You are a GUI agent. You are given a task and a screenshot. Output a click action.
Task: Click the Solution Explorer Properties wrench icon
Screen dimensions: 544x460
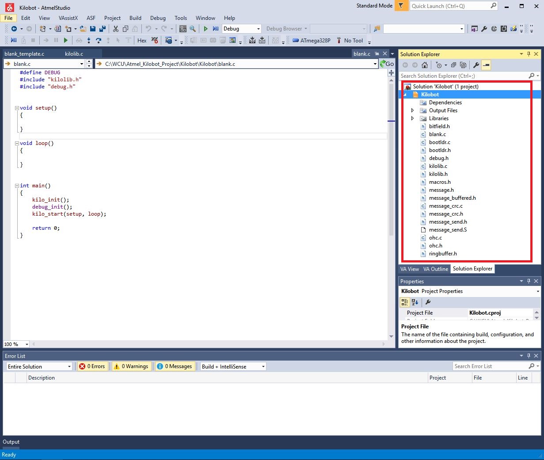[476, 65]
